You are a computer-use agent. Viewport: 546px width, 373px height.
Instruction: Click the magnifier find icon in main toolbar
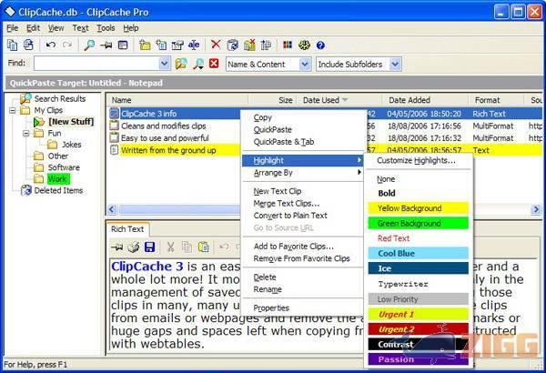(89, 45)
